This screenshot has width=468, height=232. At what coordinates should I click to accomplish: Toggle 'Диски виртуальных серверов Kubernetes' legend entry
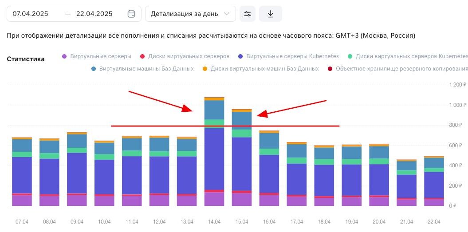point(408,56)
